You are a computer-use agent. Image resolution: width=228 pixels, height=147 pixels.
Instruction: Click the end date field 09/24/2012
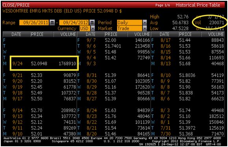[x=74, y=22]
